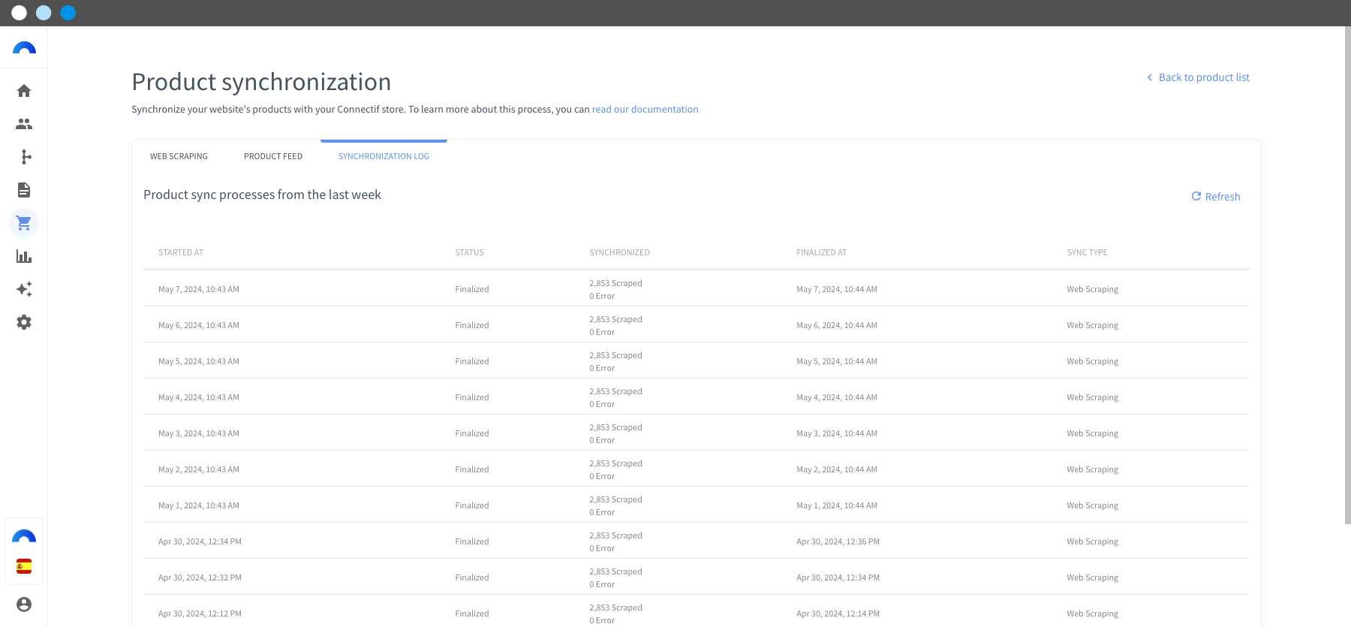Switch to the Product Feed tab
This screenshot has width=1351, height=627.
[x=273, y=156]
